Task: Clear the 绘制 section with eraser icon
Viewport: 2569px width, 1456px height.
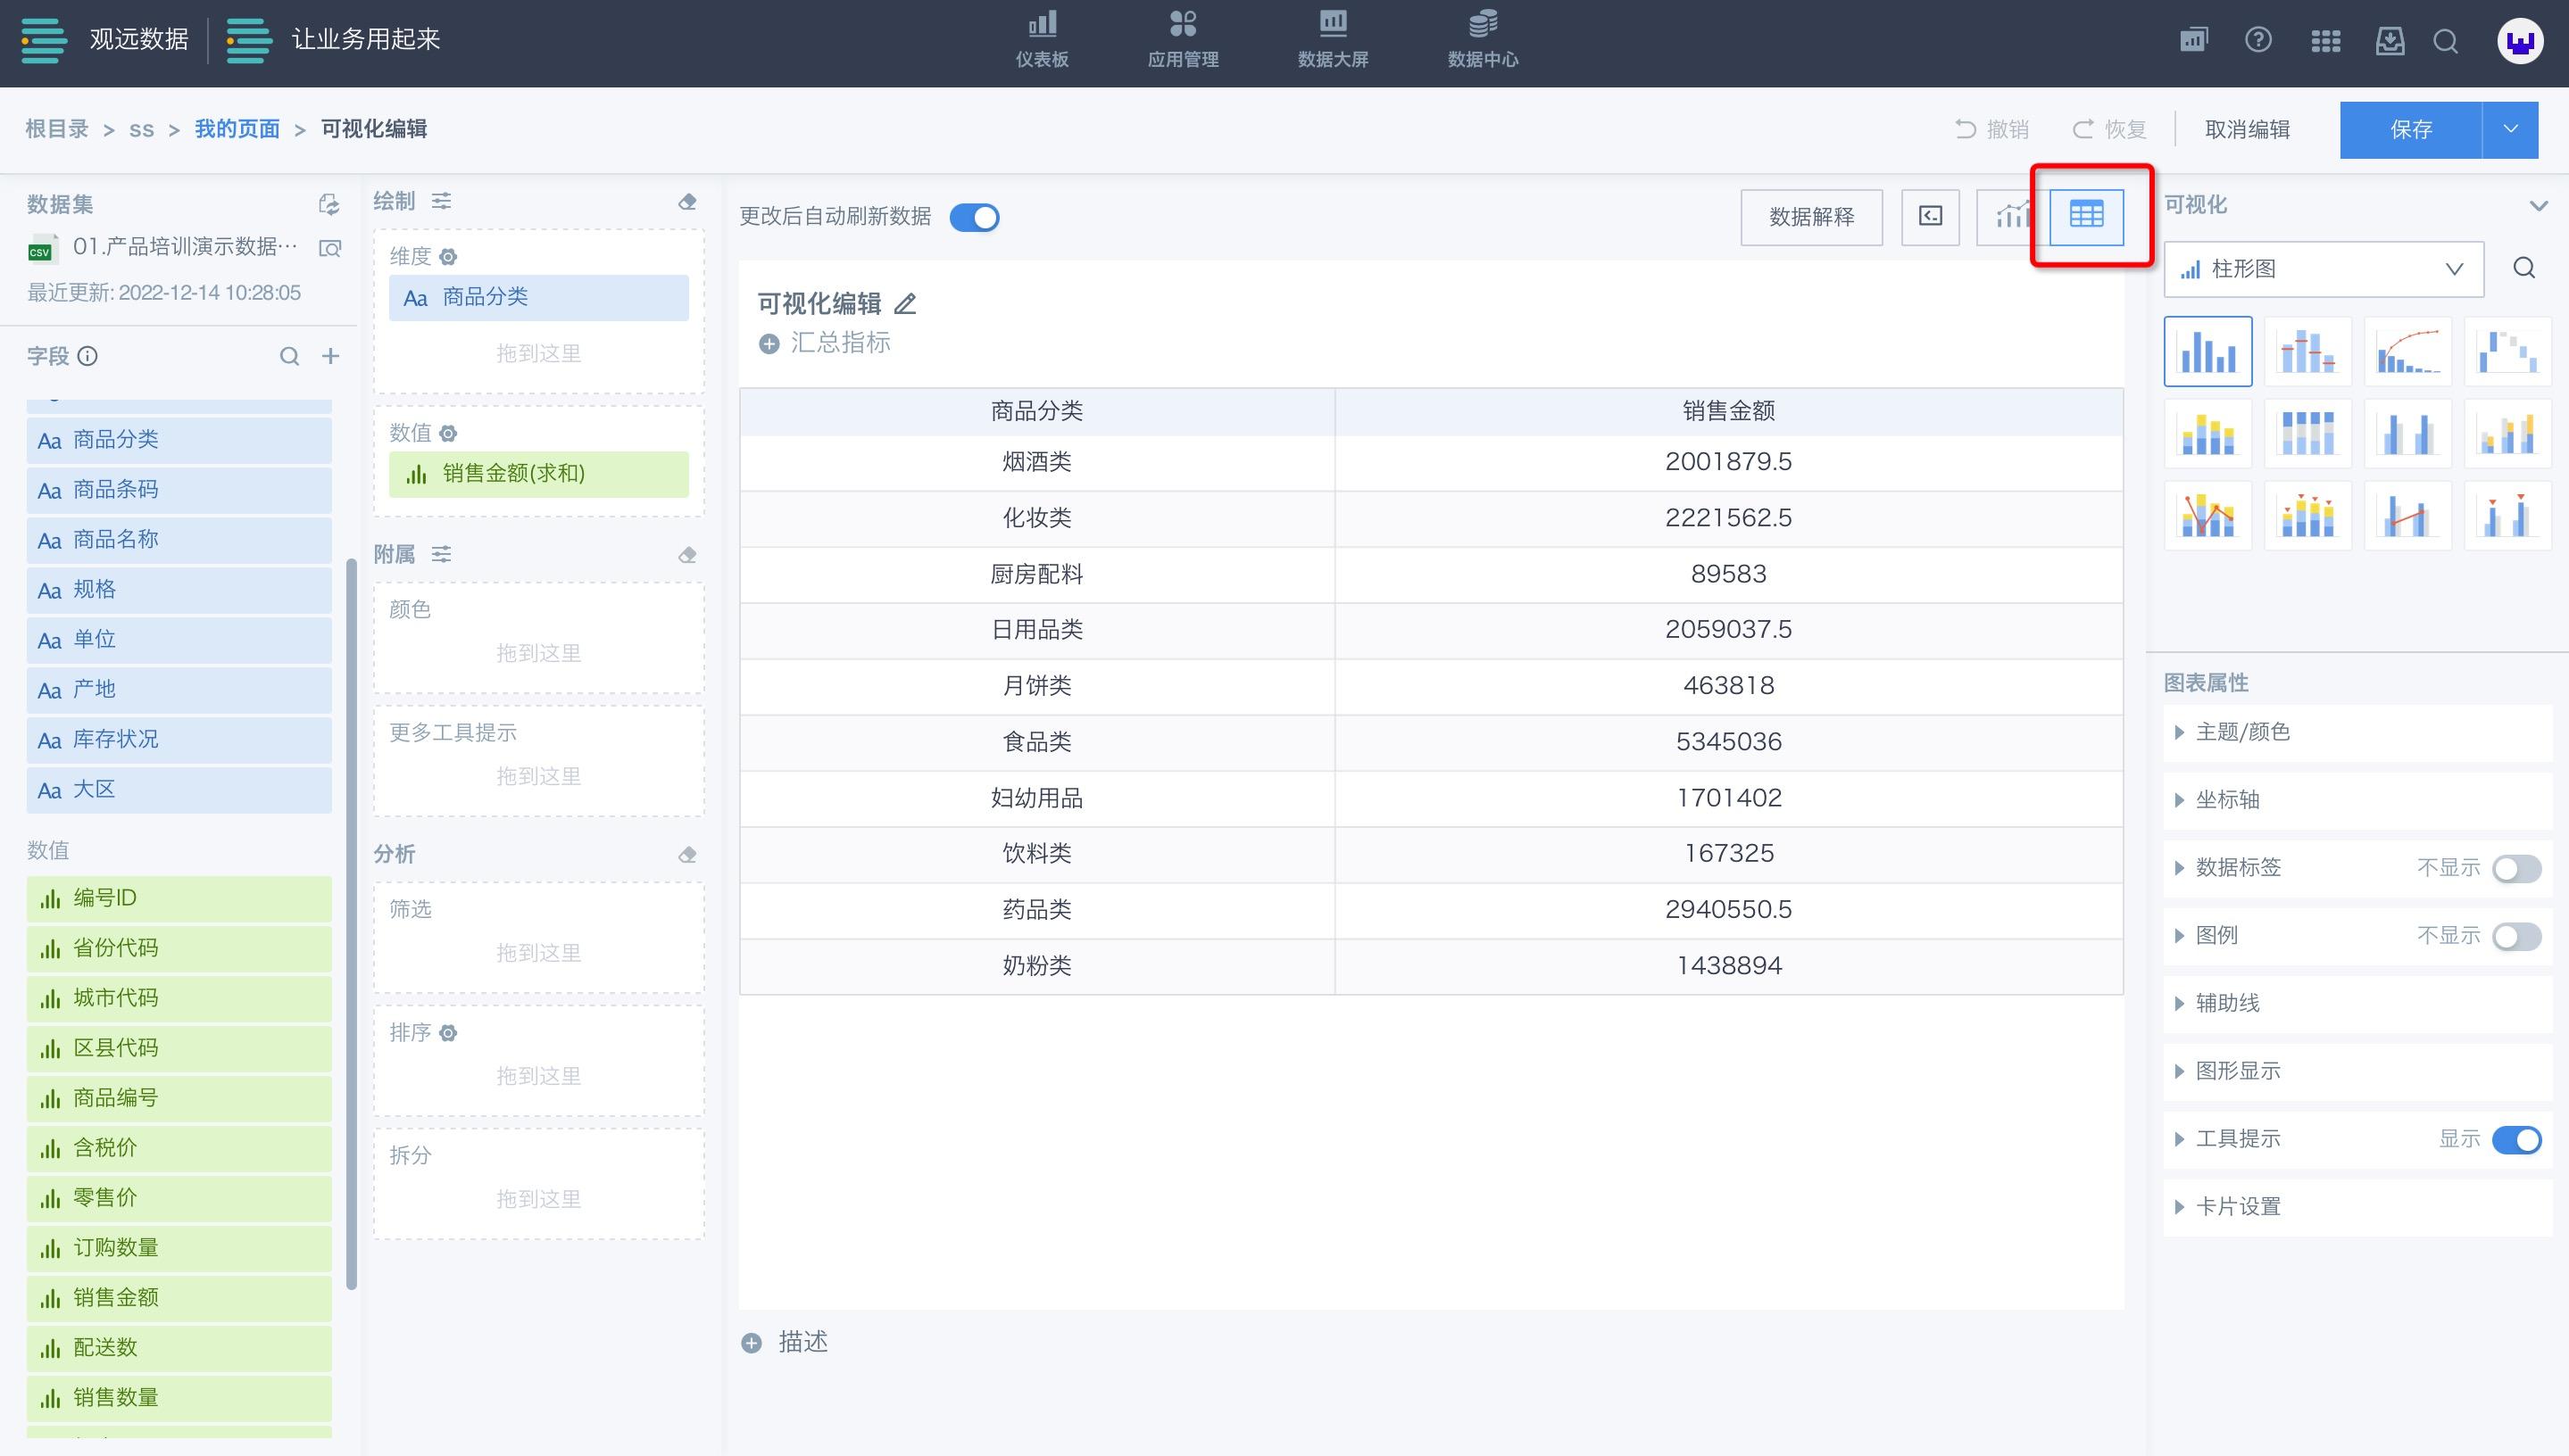Action: (686, 202)
